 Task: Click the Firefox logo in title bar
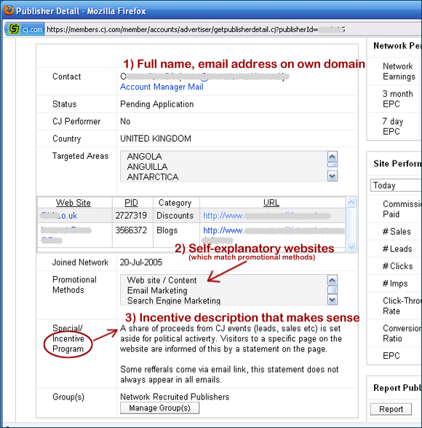pos(9,10)
